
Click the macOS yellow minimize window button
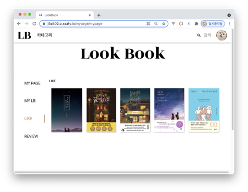coord(25,15)
